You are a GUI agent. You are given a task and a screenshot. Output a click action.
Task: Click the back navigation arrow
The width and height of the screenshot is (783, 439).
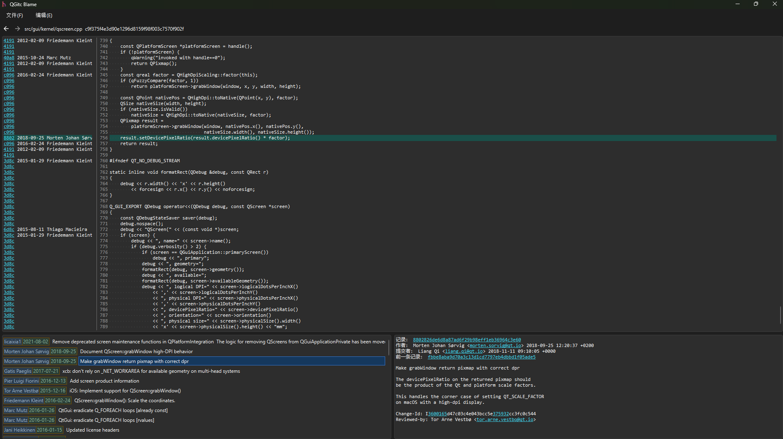(6, 29)
